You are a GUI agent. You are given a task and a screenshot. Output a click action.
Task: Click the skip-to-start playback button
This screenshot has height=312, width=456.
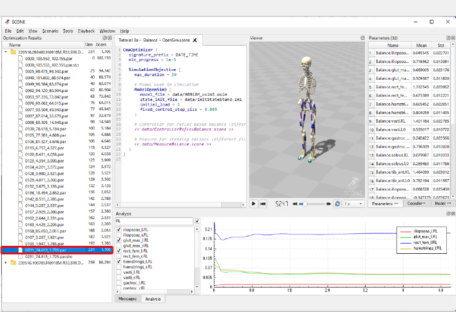click(x=263, y=204)
